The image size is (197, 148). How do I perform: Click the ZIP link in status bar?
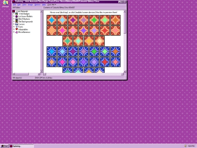point(44,78)
